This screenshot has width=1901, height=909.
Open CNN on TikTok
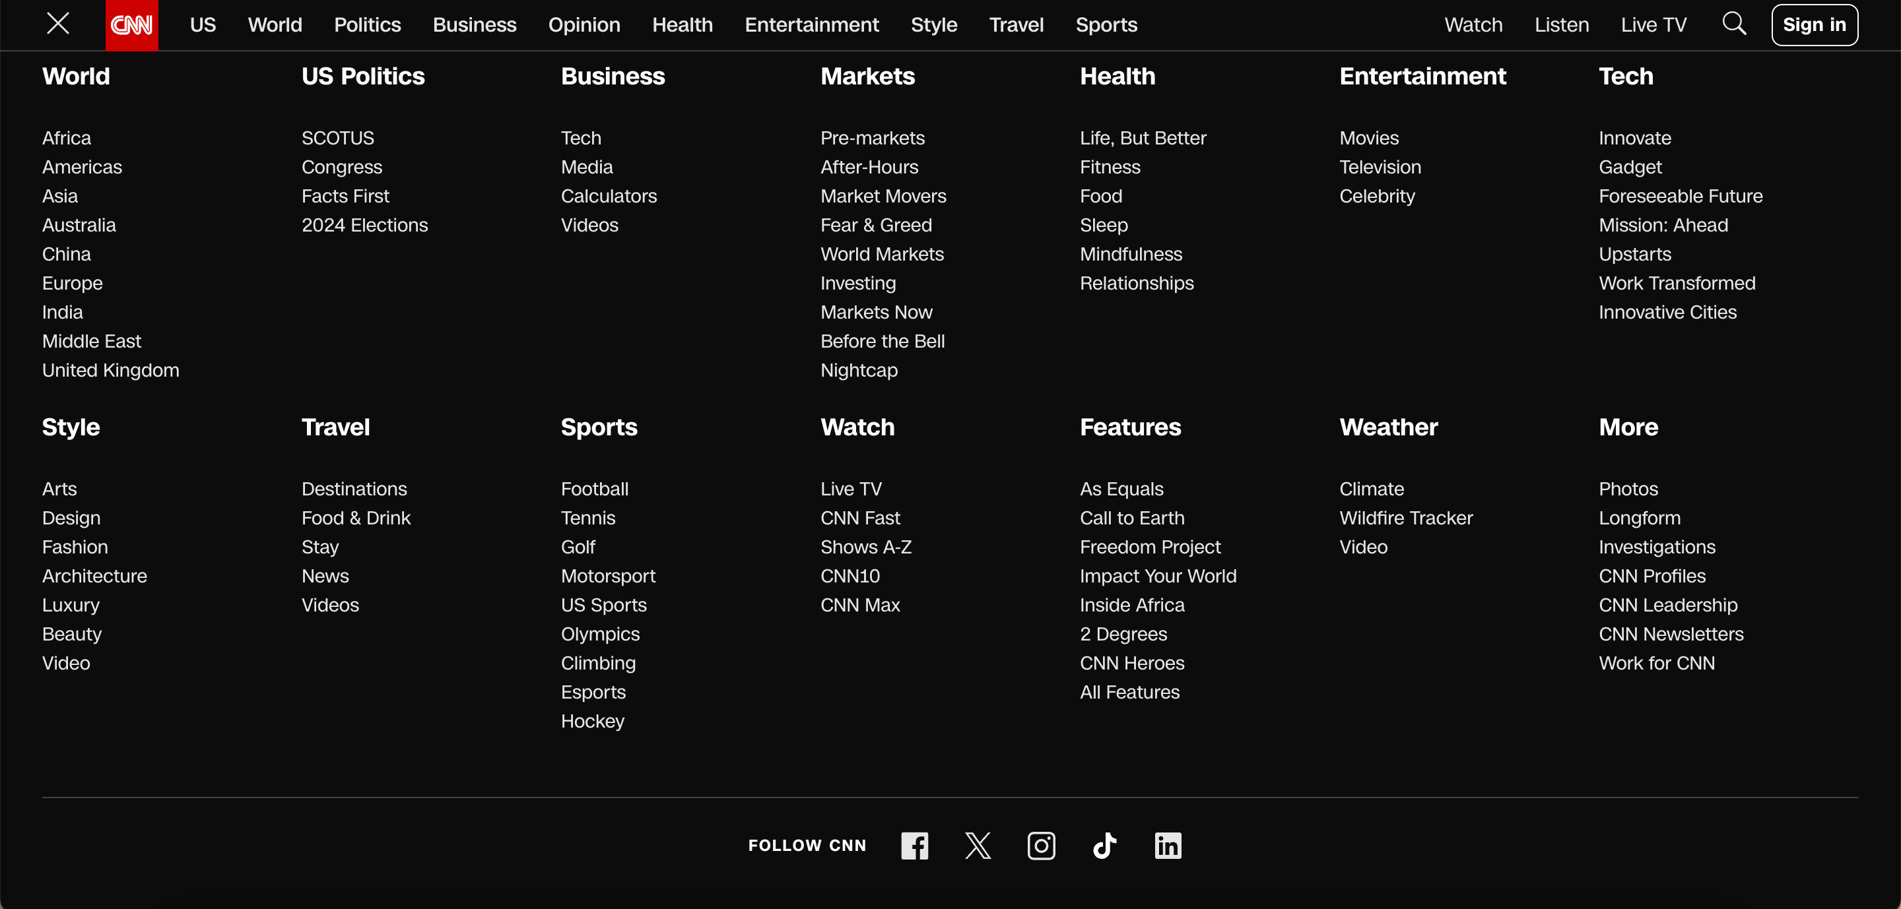[1104, 846]
